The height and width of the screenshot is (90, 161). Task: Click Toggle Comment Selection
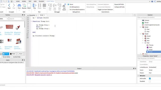tap(105, 9)
